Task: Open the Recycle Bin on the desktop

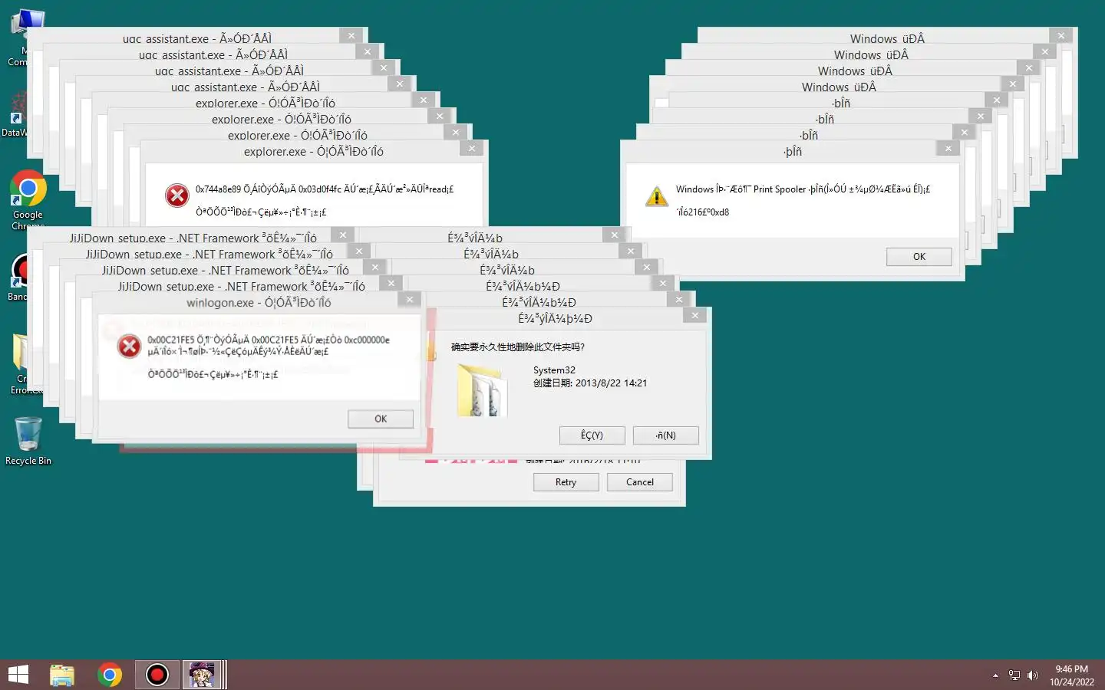Action: 28,441
